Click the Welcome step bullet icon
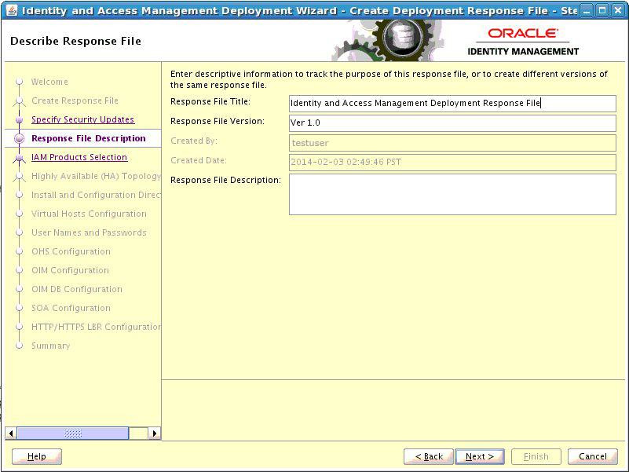629x472 pixels. (x=19, y=82)
